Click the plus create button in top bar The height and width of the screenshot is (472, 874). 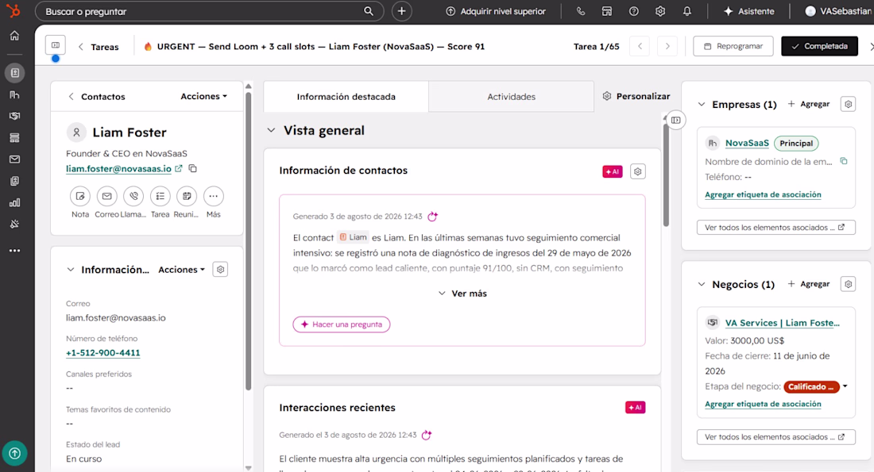[401, 11]
